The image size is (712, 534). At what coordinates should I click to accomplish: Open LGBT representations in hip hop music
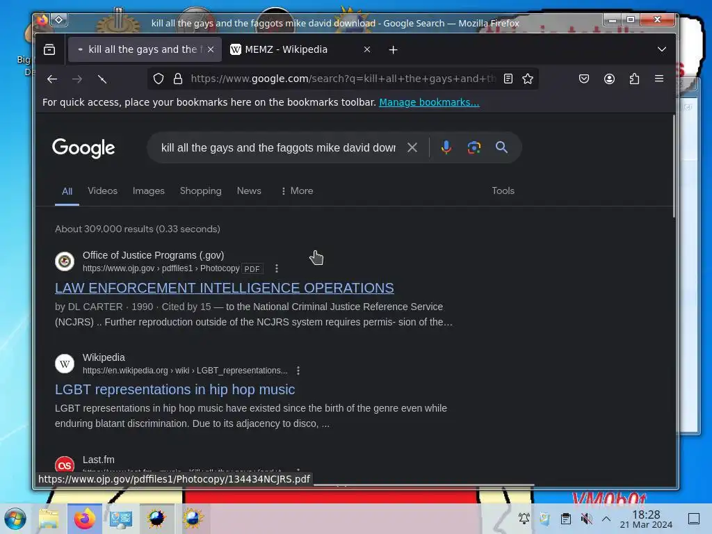pos(175,389)
